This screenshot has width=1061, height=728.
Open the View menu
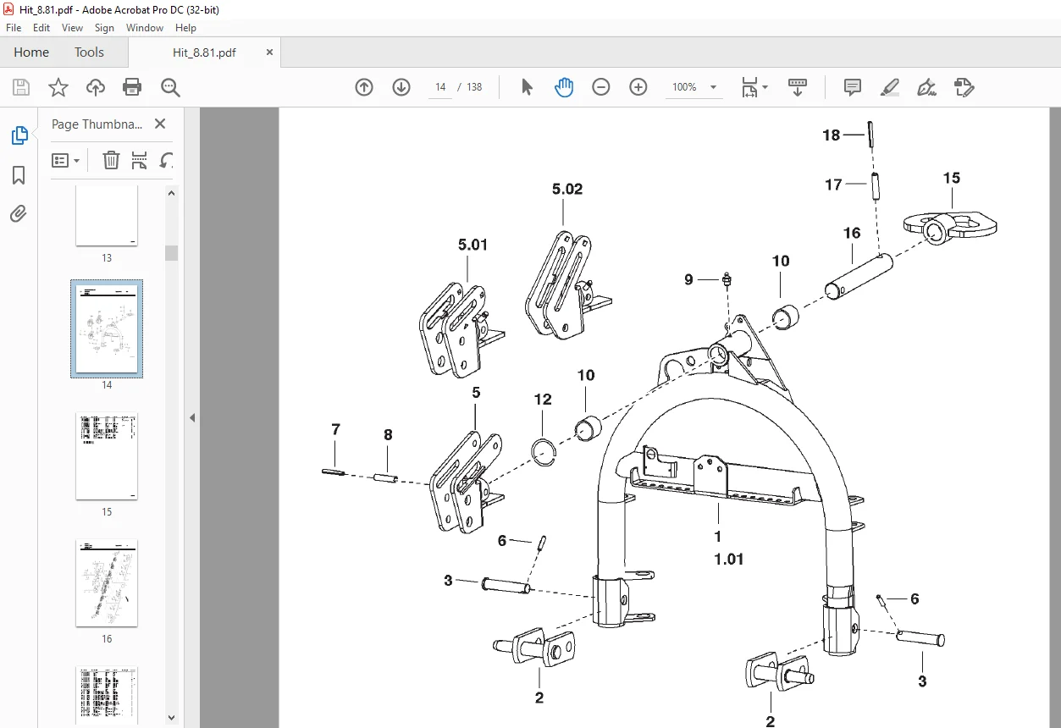[x=72, y=28]
